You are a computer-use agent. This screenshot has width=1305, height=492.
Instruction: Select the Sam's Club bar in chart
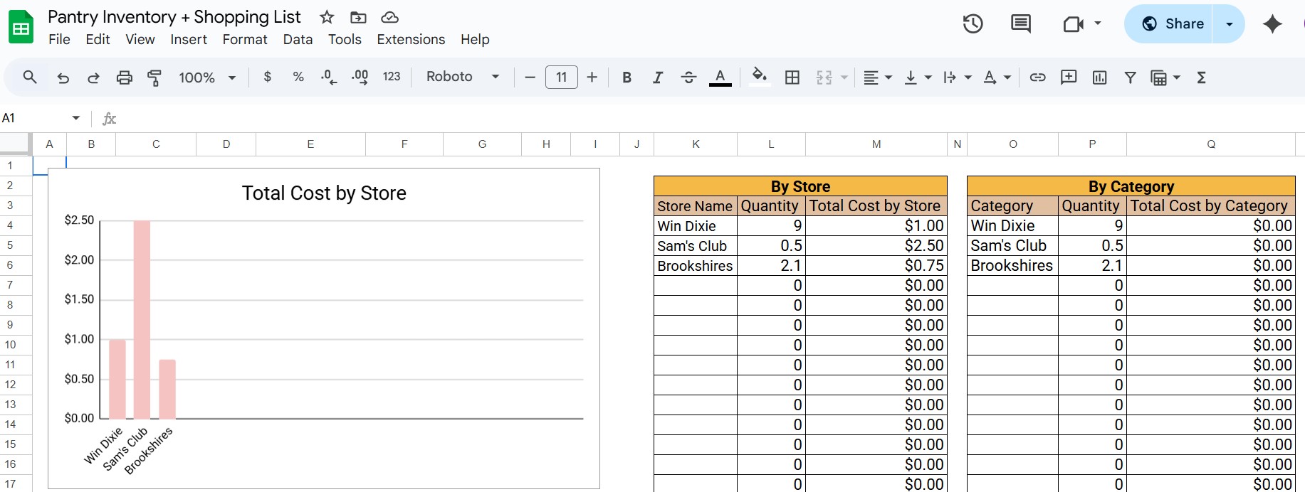click(142, 320)
